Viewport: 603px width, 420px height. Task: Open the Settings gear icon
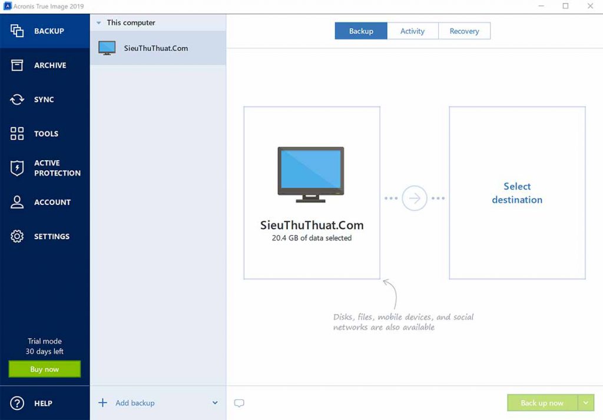17,236
